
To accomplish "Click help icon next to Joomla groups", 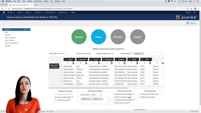I will tap(132, 53).
